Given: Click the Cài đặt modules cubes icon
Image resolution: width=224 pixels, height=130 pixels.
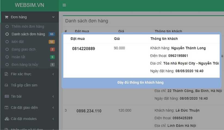Looking at the screenshot, I should [7, 119].
